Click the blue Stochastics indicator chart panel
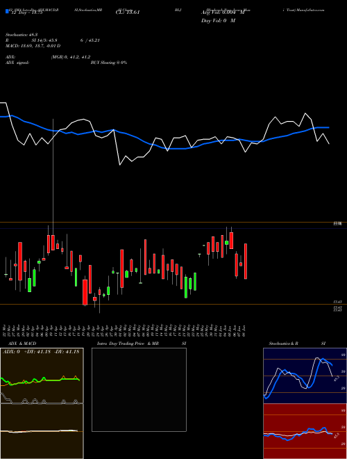Screen dimensions: 347x459 point(305,376)
